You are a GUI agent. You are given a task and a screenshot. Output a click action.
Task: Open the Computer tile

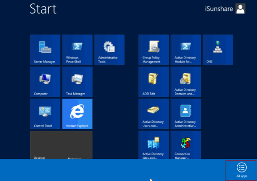click(45, 82)
